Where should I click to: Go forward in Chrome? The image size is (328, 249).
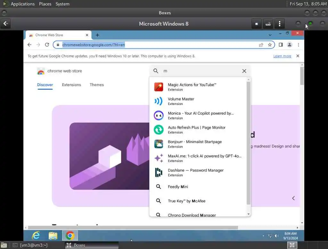(38, 45)
